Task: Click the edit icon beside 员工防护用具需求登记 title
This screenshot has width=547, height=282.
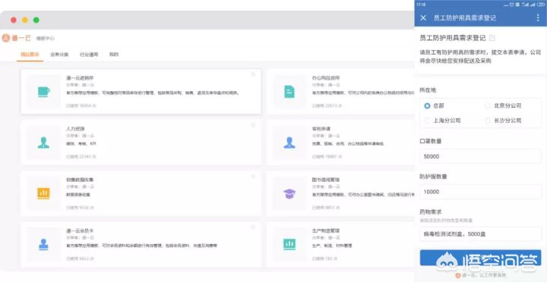Action: click(x=492, y=38)
